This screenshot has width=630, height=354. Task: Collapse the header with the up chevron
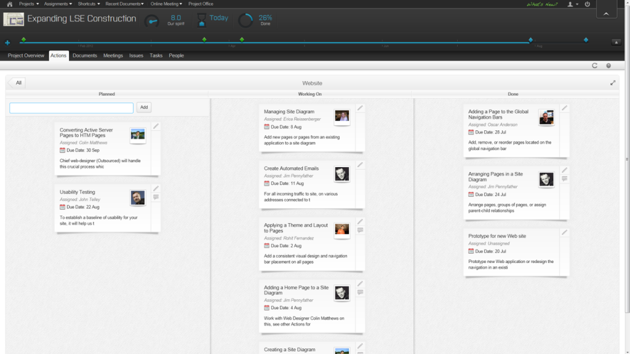point(606,13)
